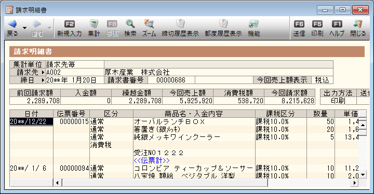Viewport: 374px width, 194px height.
Task: Select the 純銀メッキワインクーラー item
Action: [x=194, y=137]
